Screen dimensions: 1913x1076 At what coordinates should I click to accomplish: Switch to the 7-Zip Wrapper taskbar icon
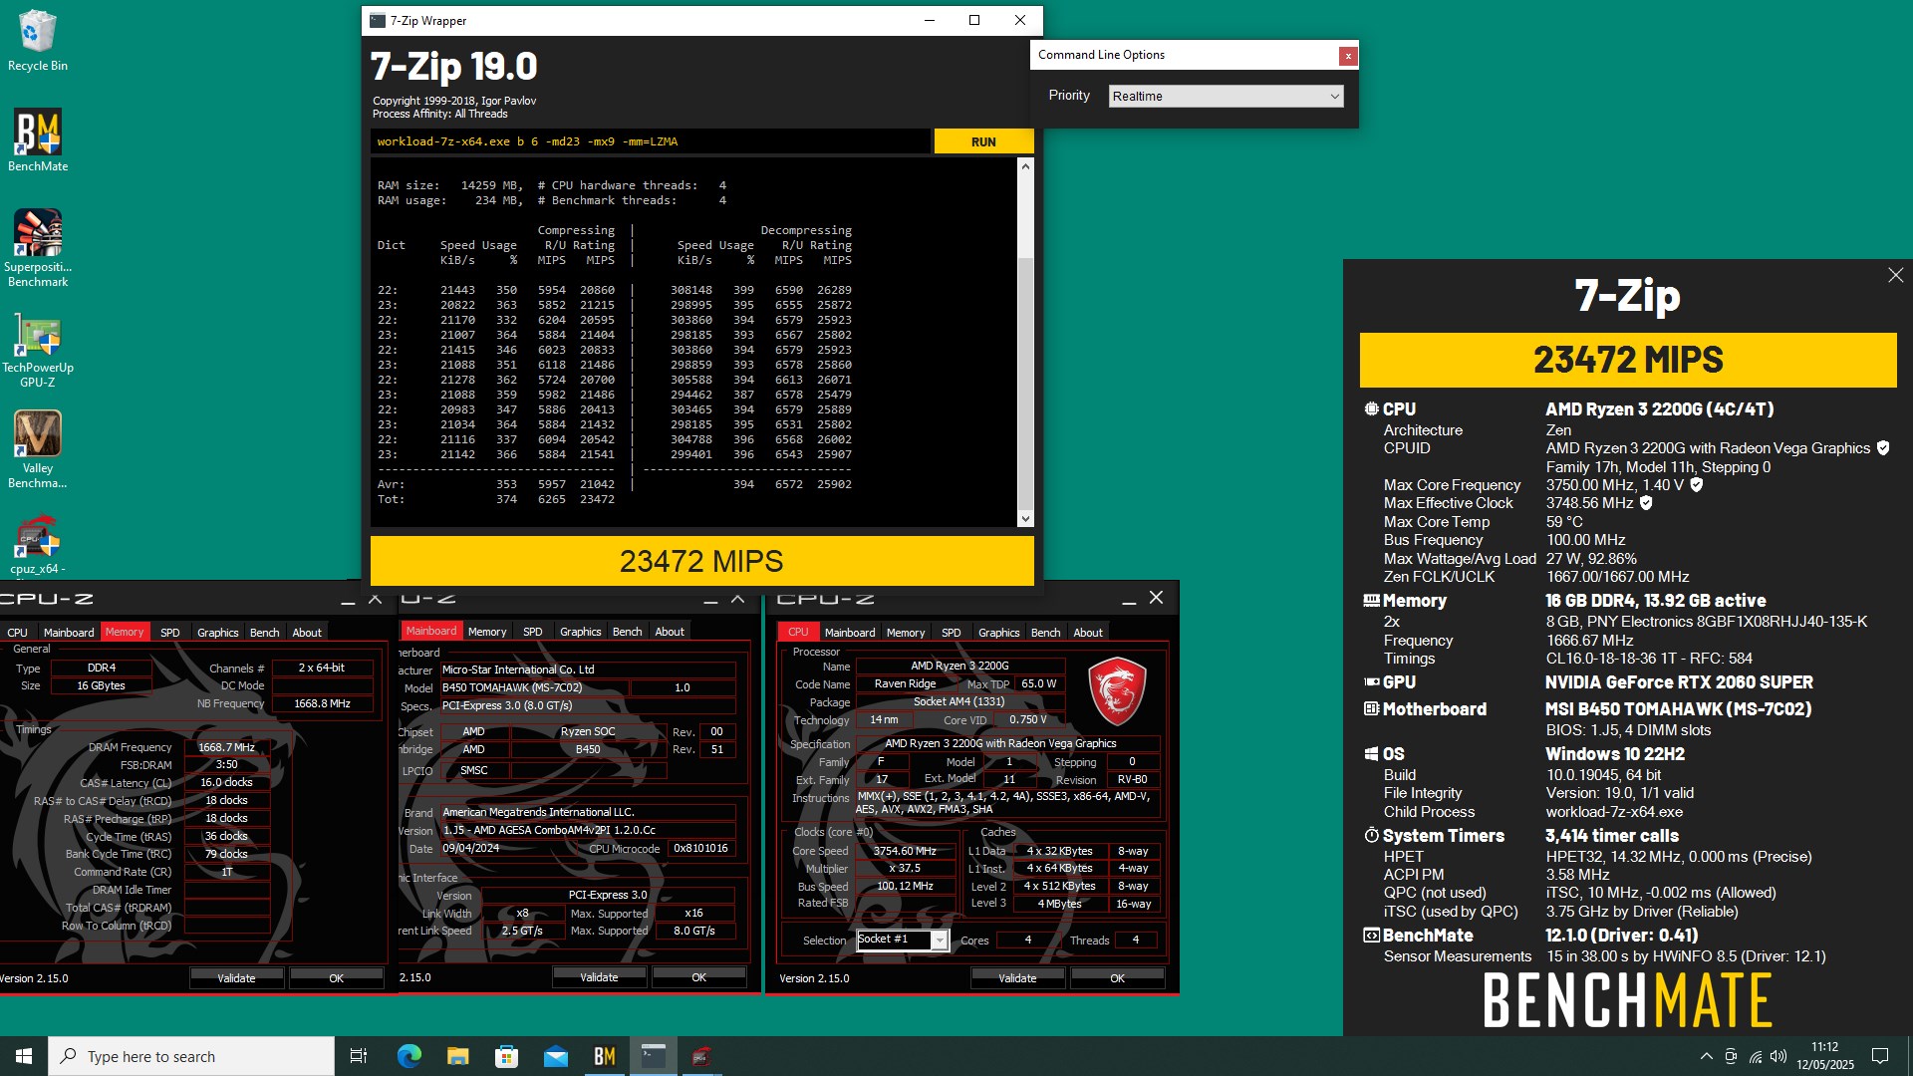point(653,1056)
